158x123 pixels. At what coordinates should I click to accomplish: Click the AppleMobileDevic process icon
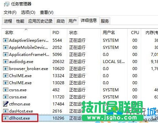6,47
